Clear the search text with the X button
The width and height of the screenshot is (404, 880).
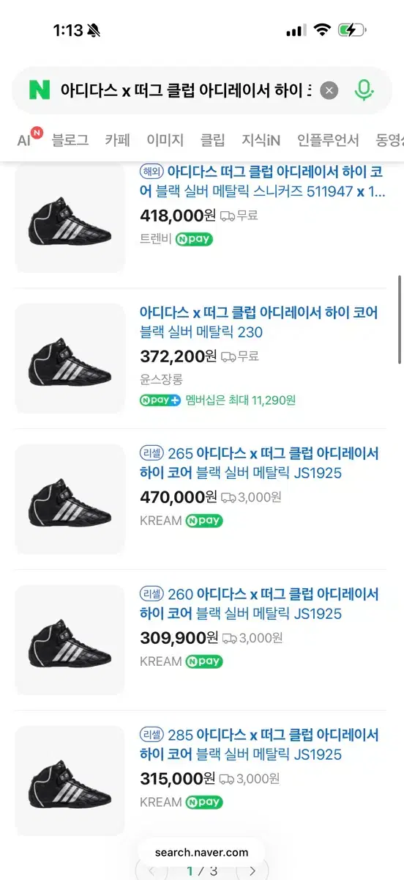pos(329,90)
